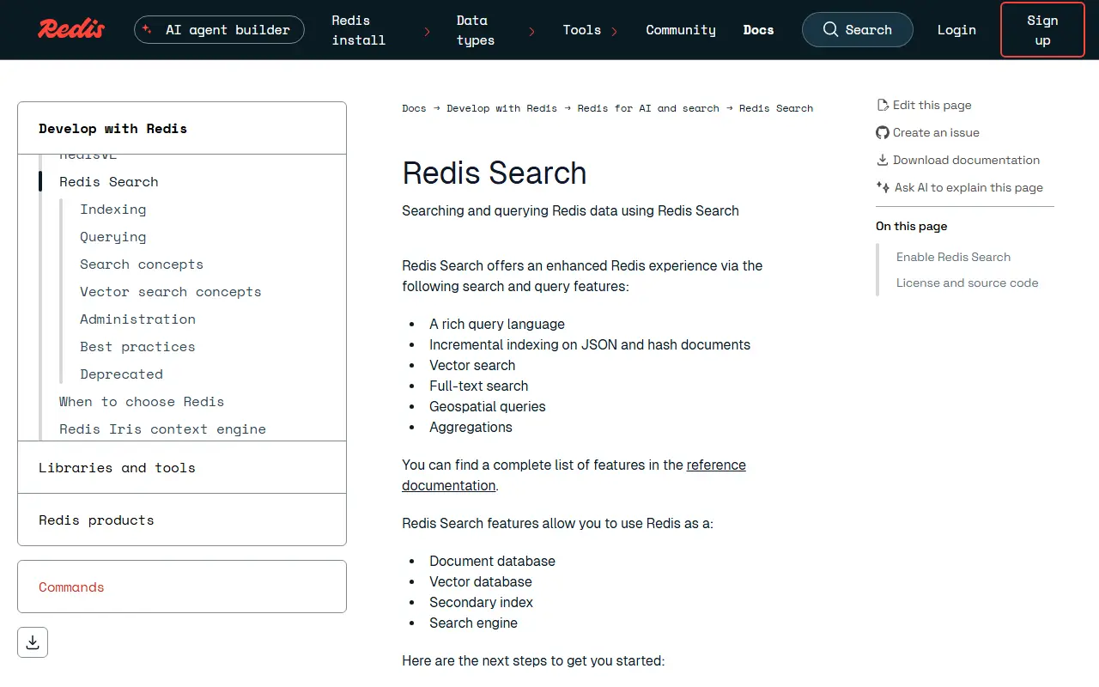Click the Edit this page pencil icon
The height and width of the screenshot is (687, 1099).
[x=883, y=105]
